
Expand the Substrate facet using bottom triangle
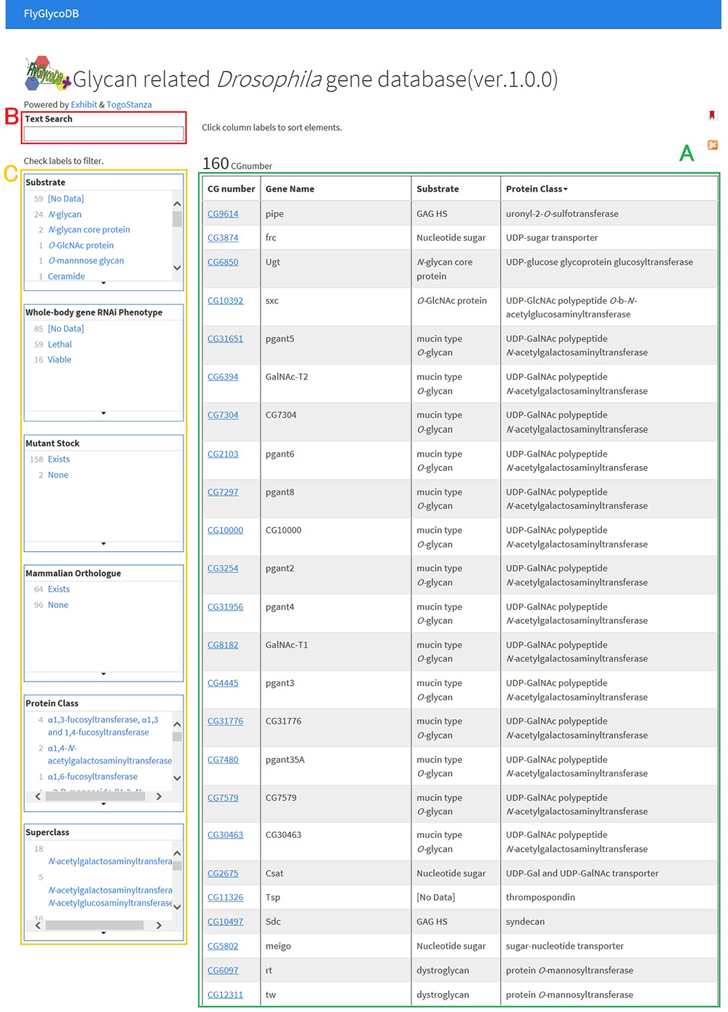[x=103, y=283]
